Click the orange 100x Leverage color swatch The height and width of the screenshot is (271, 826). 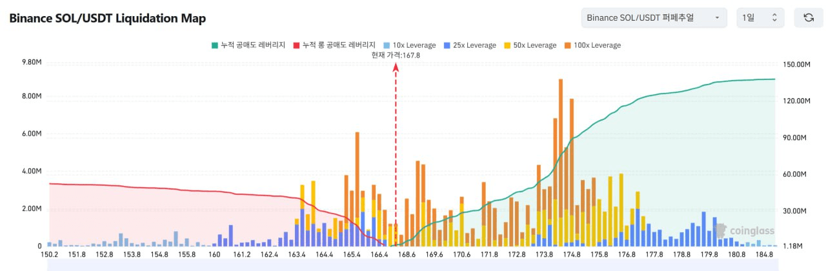click(567, 45)
